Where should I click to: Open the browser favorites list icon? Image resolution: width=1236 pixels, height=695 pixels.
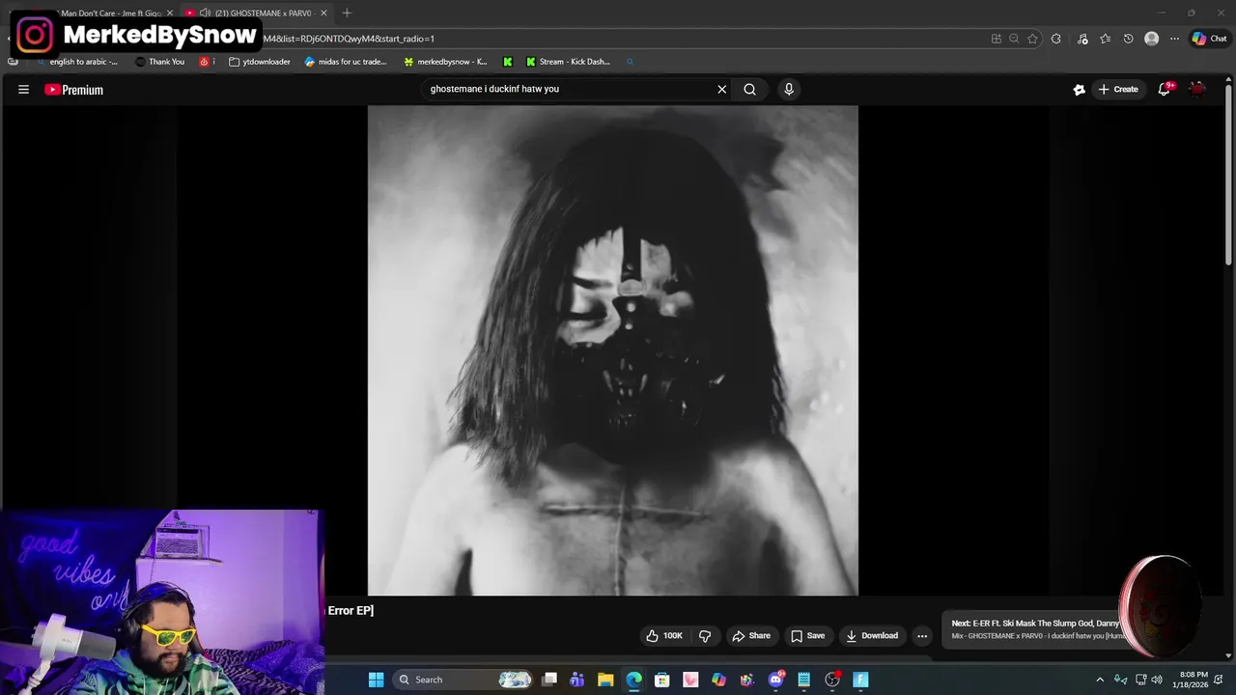1105,39
